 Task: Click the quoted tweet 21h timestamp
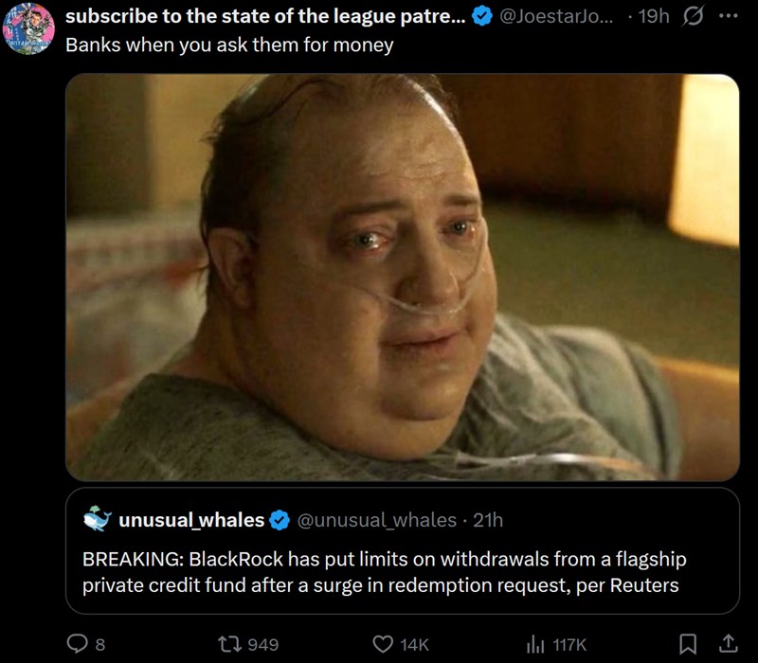pyautogui.click(x=488, y=520)
